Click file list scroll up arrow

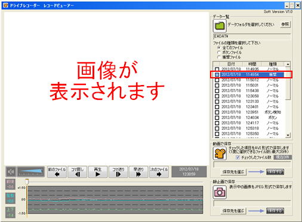(288, 64)
